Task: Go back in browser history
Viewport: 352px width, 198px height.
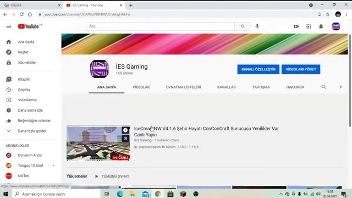Action: tap(5, 14)
